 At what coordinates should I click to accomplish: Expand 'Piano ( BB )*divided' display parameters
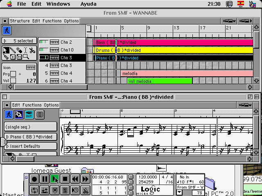pyautogui.click(x=7, y=137)
